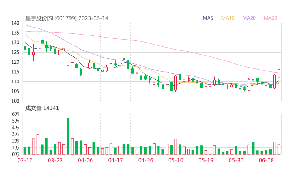Click the 5万 volume axis label
The width and height of the screenshot is (285, 169).
click(15, 121)
